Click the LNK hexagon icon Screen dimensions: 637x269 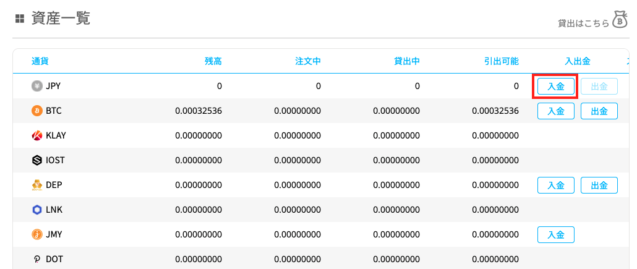(37, 210)
